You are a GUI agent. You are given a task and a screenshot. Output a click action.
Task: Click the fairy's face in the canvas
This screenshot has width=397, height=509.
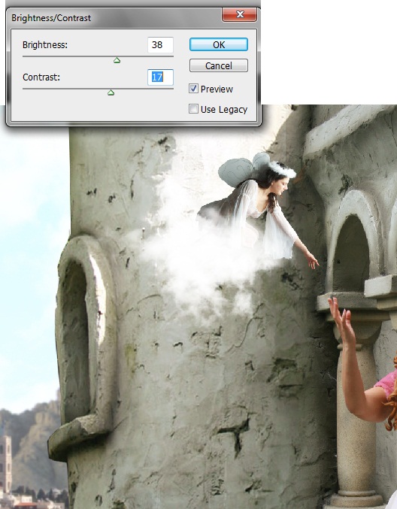click(x=282, y=185)
